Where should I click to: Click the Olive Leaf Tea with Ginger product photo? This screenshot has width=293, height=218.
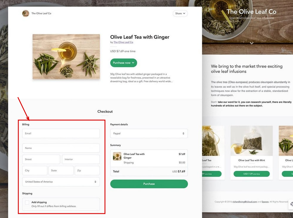(x=66, y=56)
